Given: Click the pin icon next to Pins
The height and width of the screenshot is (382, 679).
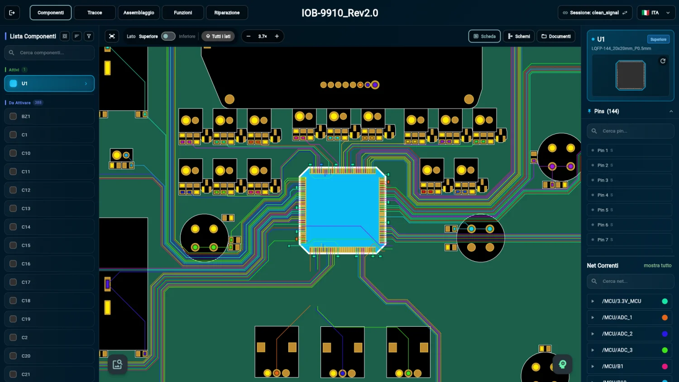Looking at the screenshot, I should 589,111.
